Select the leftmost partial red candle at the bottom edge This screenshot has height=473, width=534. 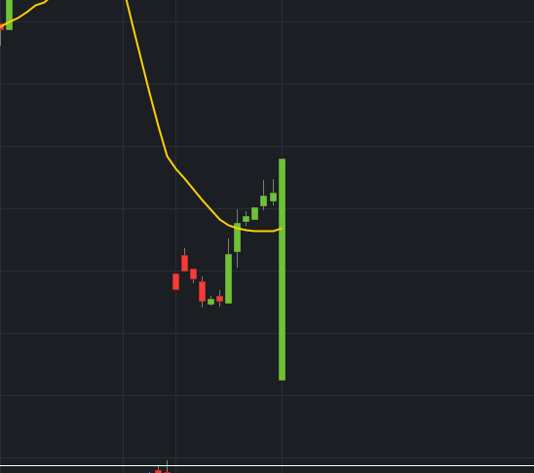[158, 471]
